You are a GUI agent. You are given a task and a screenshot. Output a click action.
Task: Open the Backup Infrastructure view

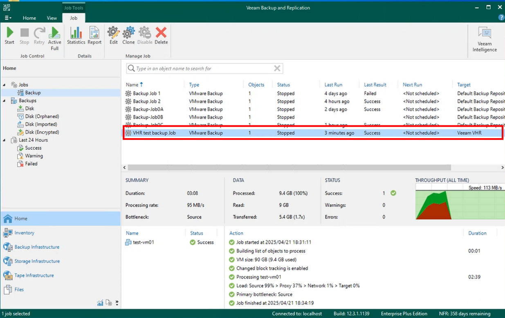pos(61,247)
